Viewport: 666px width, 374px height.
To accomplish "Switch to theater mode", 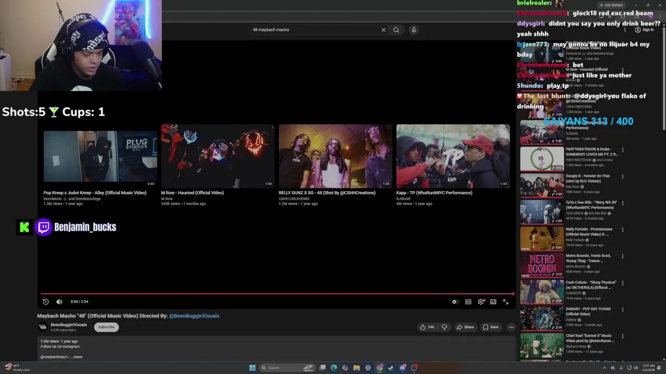I will coord(493,301).
